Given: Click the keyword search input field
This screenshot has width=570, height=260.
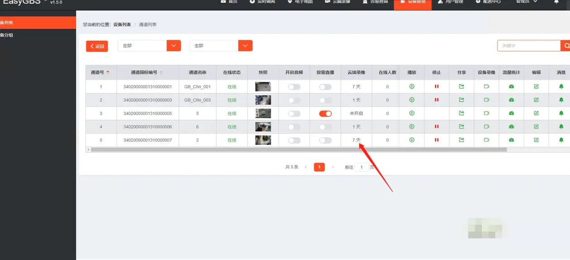Looking at the screenshot, I should (528, 46).
